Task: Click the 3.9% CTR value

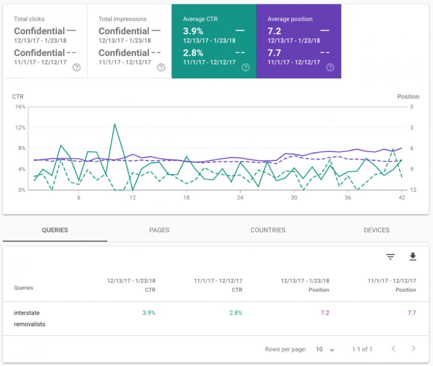Action: (x=148, y=313)
